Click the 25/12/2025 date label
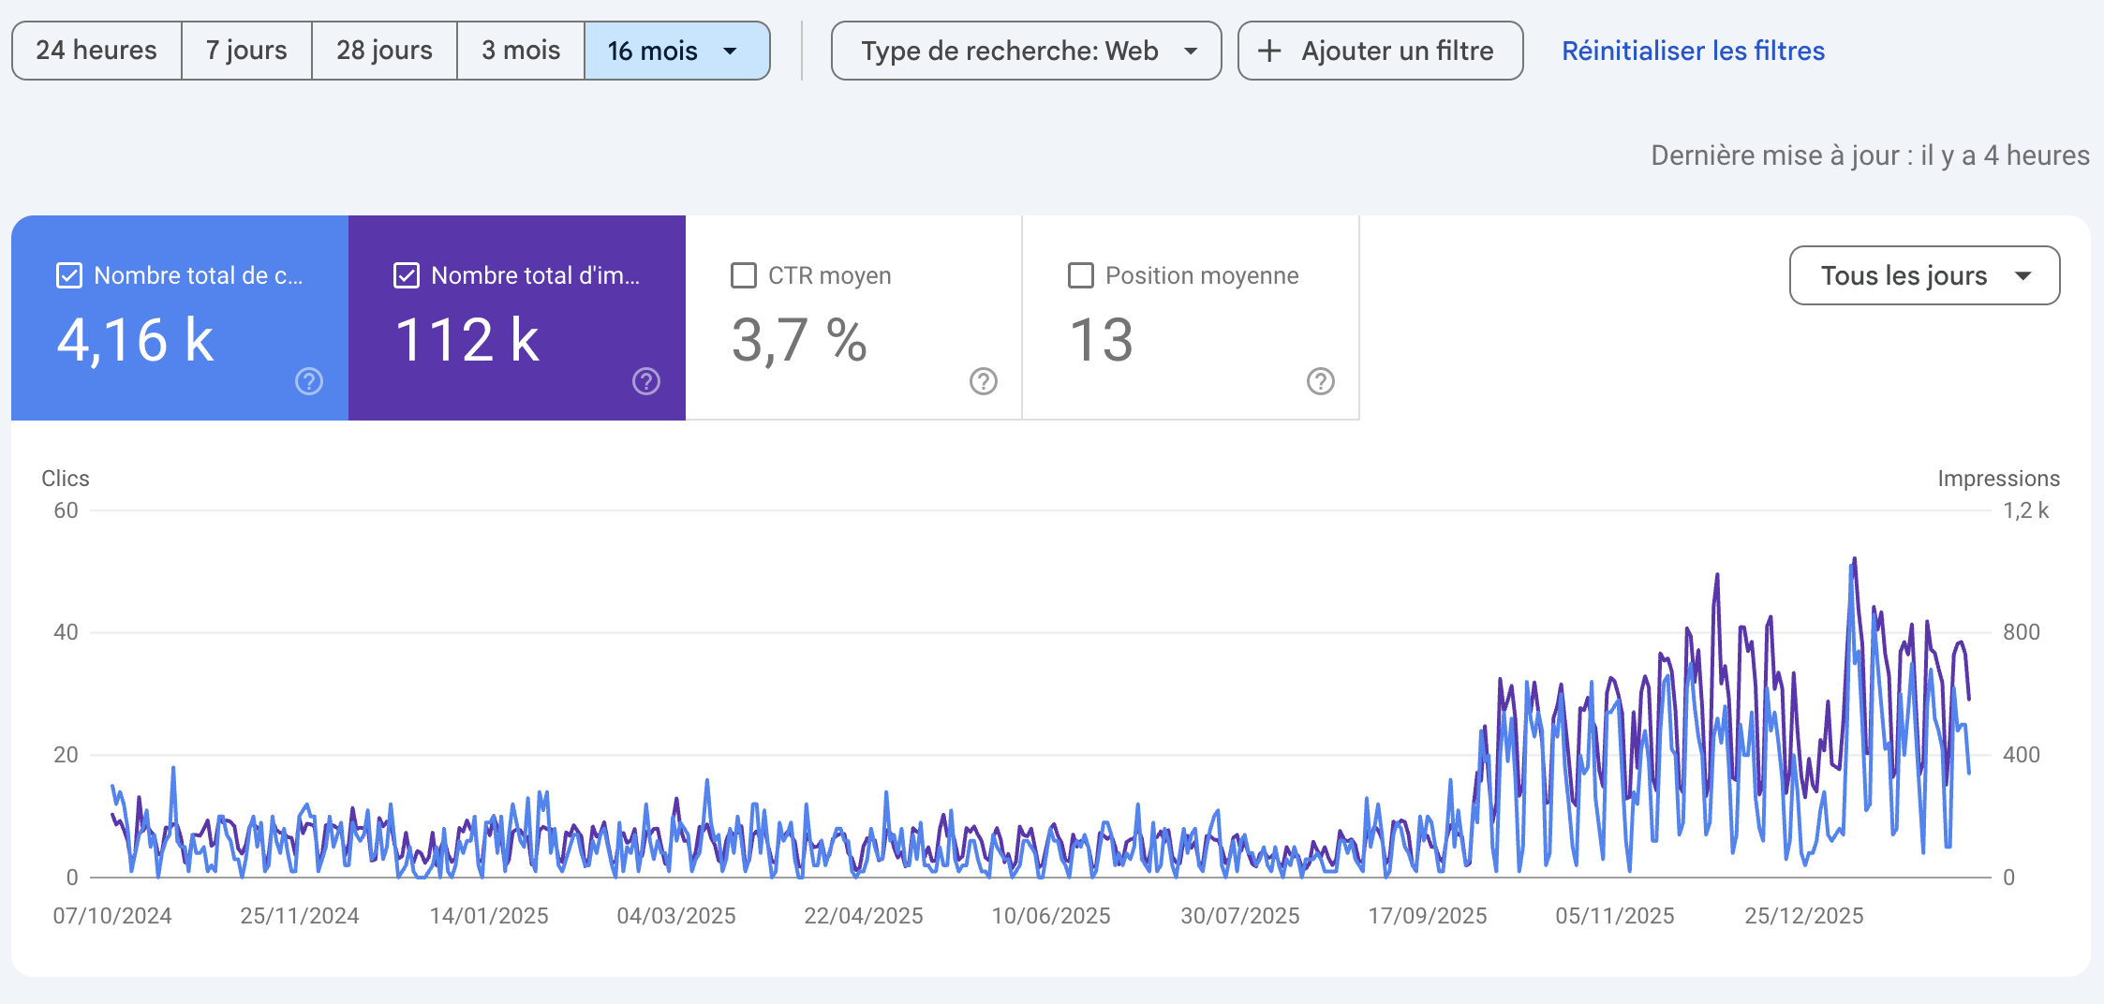 tap(1804, 916)
